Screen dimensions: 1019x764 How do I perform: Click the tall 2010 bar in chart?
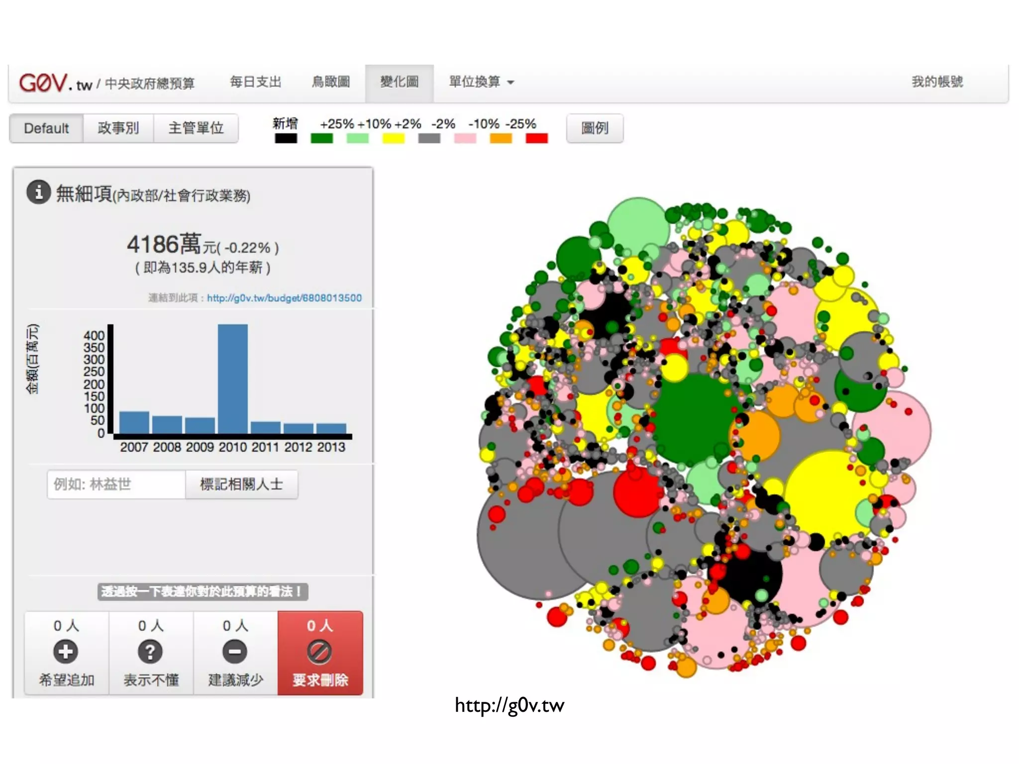coord(232,378)
